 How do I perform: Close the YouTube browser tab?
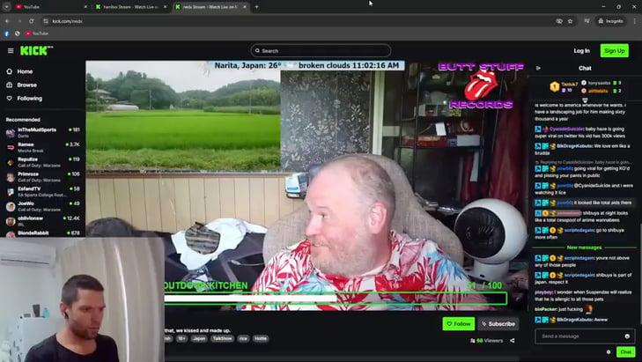coord(85,7)
